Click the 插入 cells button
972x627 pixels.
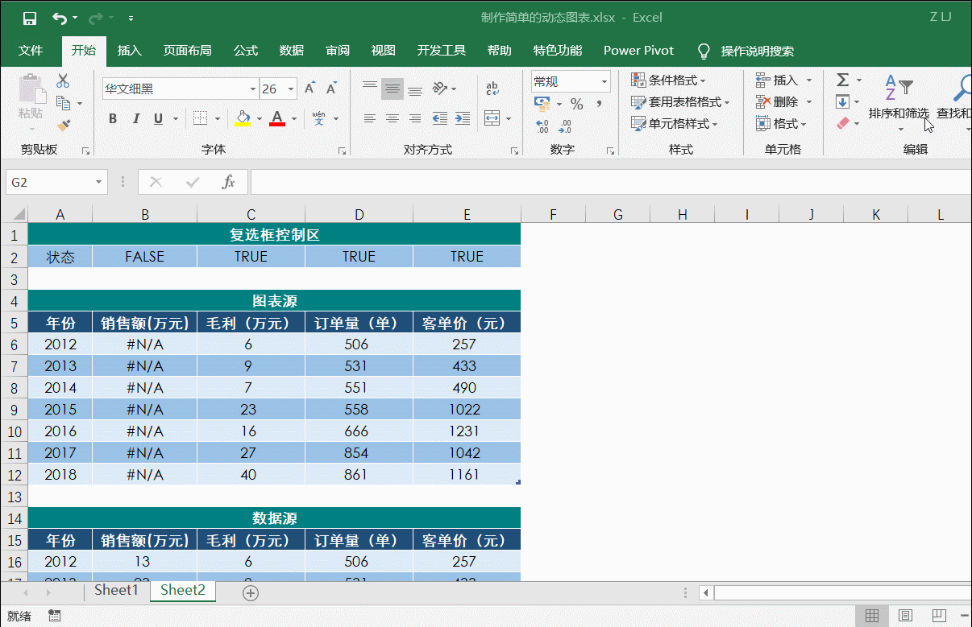(x=777, y=80)
